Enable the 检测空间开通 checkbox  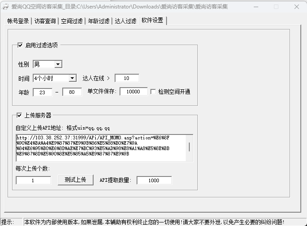tap(153, 92)
